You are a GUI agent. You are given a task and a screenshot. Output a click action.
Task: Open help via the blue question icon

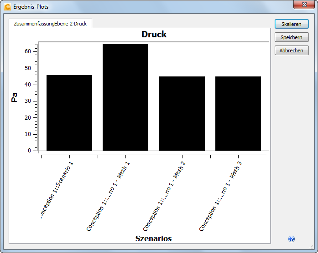[292, 239]
